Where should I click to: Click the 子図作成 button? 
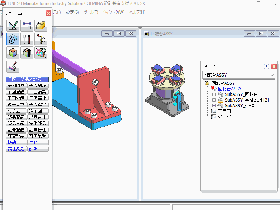click(x=16, y=86)
